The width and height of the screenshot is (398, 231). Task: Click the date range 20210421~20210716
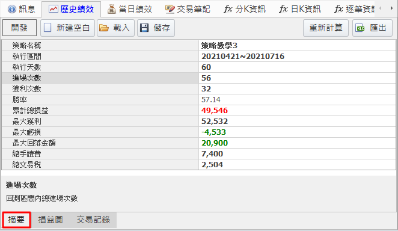point(243,57)
